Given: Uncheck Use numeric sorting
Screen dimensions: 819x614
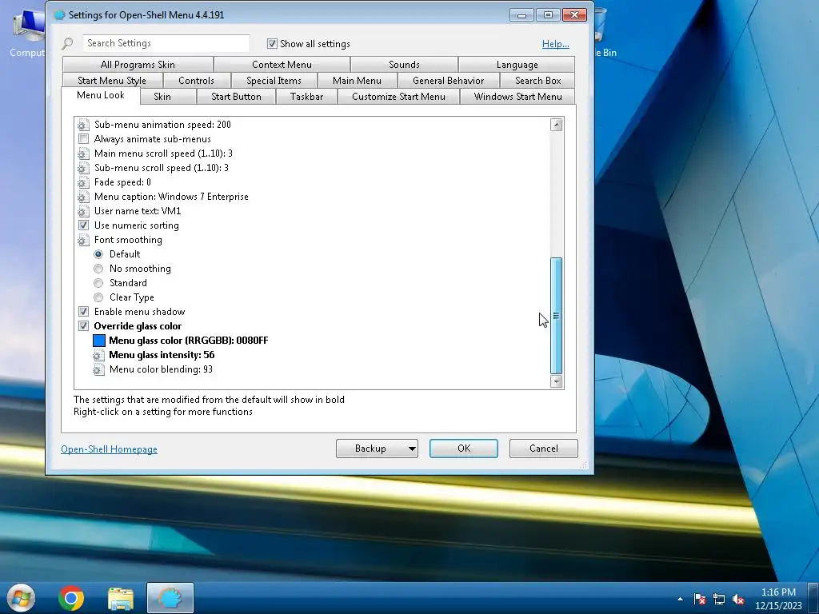Looking at the screenshot, I should pyautogui.click(x=83, y=225).
